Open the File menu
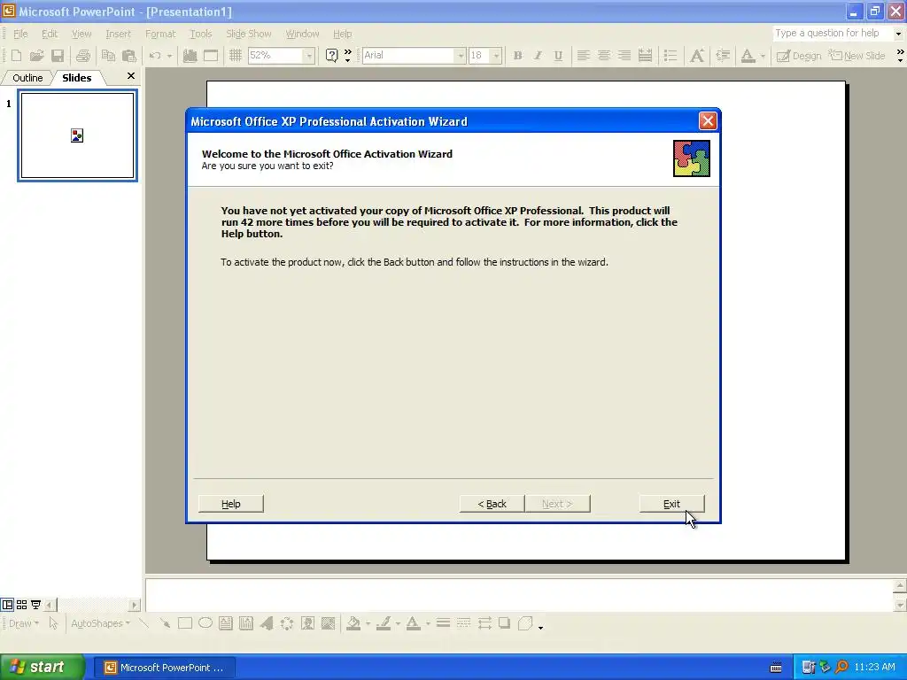The image size is (907, 680). [x=20, y=34]
